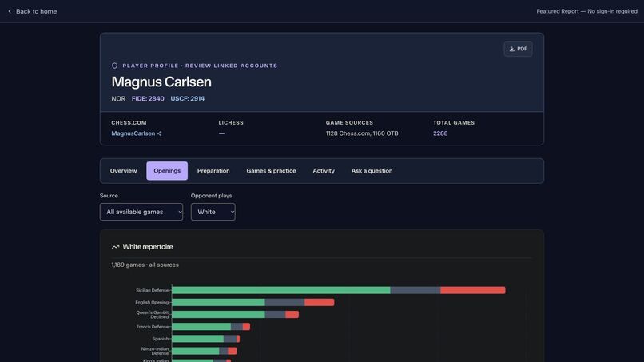Click '1,189 games · all sources' text
The width and height of the screenshot is (644, 362).
pos(145,265)
